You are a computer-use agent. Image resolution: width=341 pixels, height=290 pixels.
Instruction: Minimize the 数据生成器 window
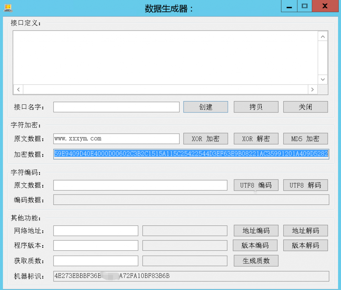pos(289,6)
